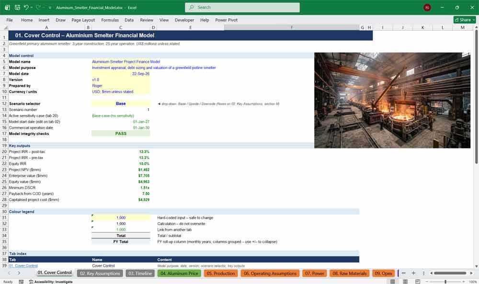
Task: Select column E header
Action: point(190,27)
